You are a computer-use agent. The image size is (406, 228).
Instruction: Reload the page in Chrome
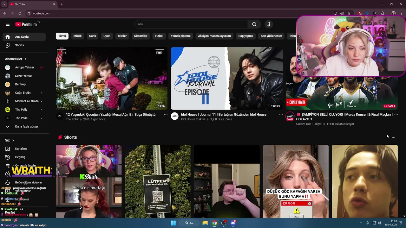click(x=20, y=13)
